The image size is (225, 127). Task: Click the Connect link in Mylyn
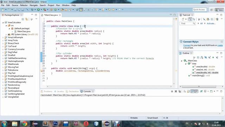coord(187,46)
